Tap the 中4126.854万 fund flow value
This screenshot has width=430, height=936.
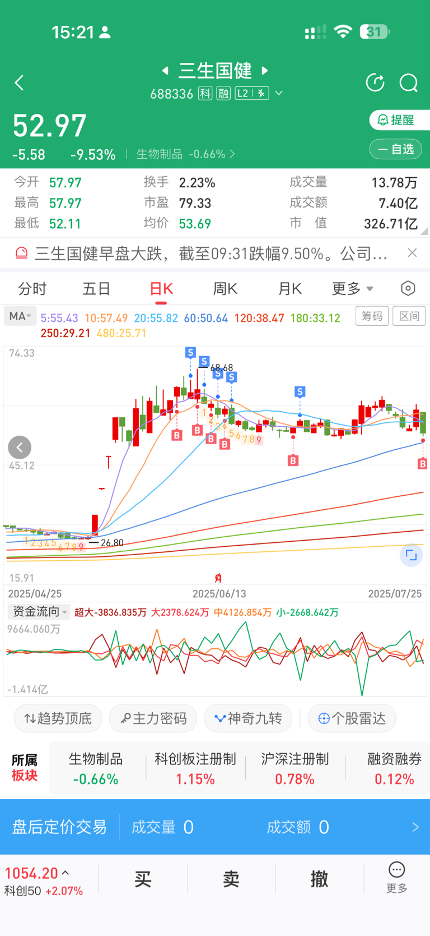[242, 612]
